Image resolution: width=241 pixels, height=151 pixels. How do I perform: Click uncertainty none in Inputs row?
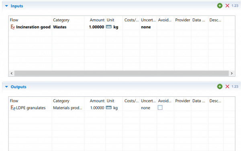pyautogui.click(x=146, y=27)
